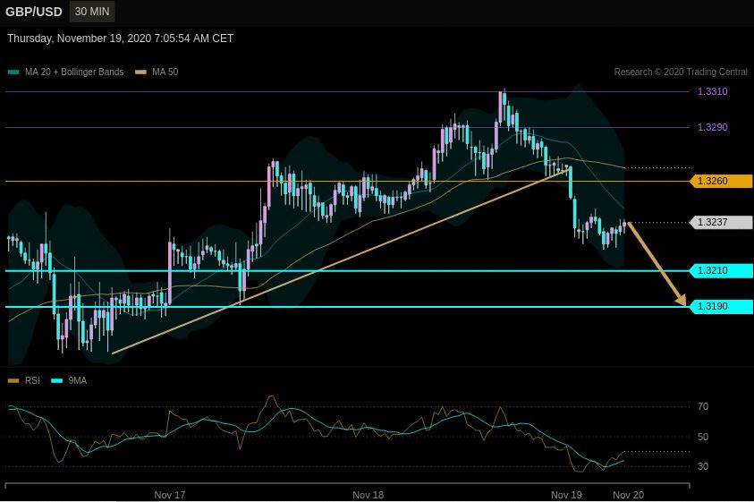Click the '9MA' indicator label
Image resolution: width=754 pixels, height=502 pixels.
[78, 380]
